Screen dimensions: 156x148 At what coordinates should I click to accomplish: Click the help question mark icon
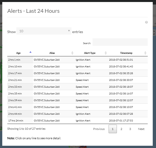click(146, 22)
